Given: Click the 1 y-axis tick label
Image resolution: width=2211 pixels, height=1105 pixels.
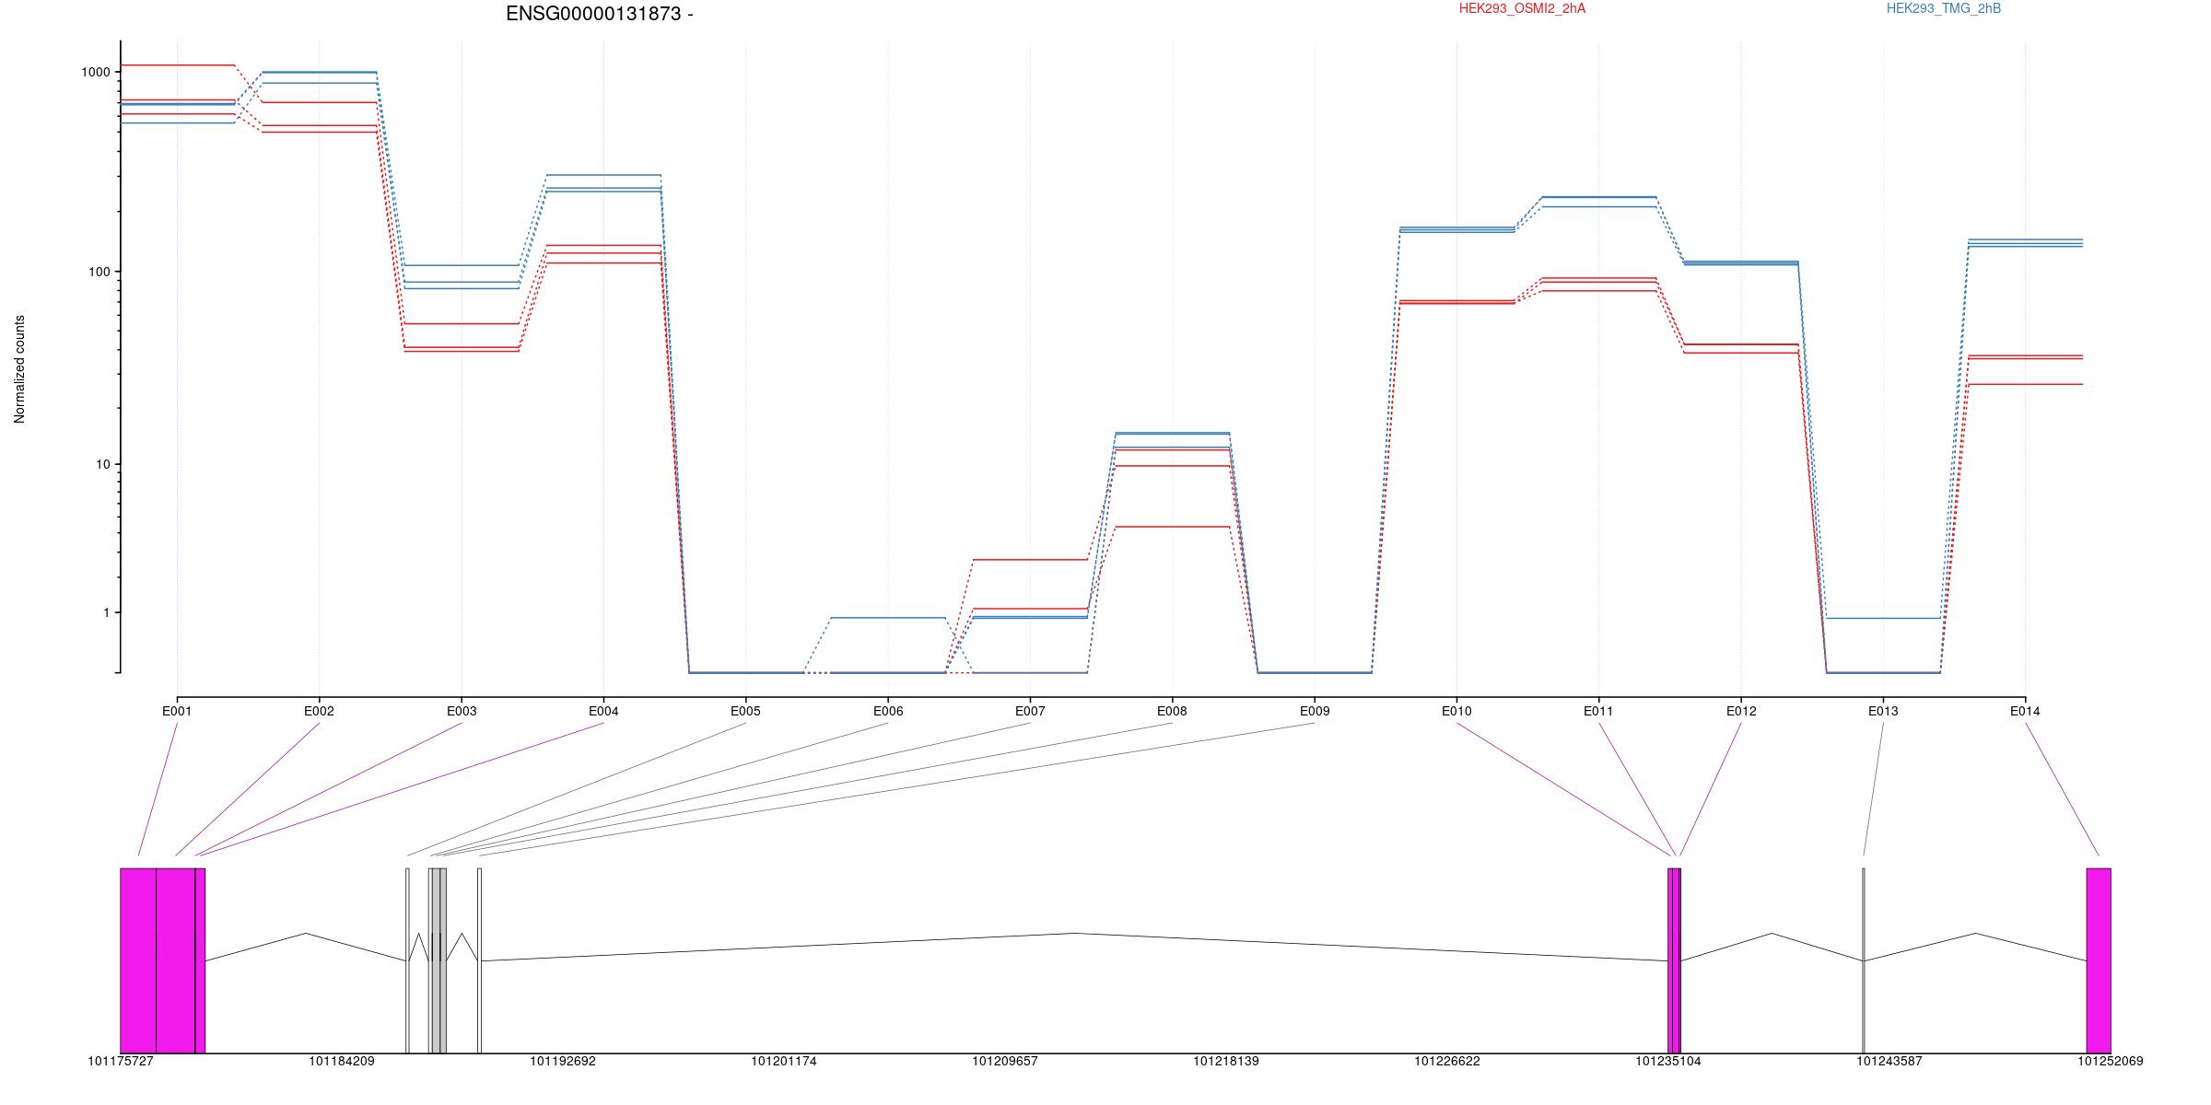Looking at the screenshot, I should (106, 612).
